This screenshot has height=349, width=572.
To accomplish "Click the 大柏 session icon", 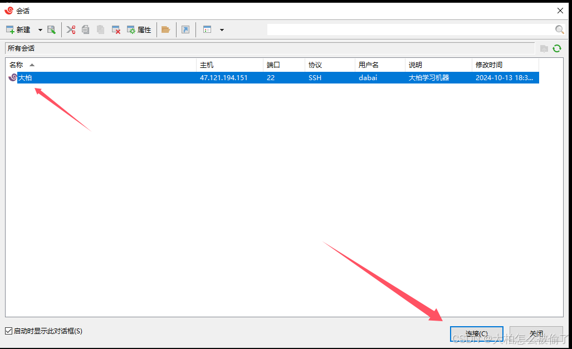I will coord(13,77).
